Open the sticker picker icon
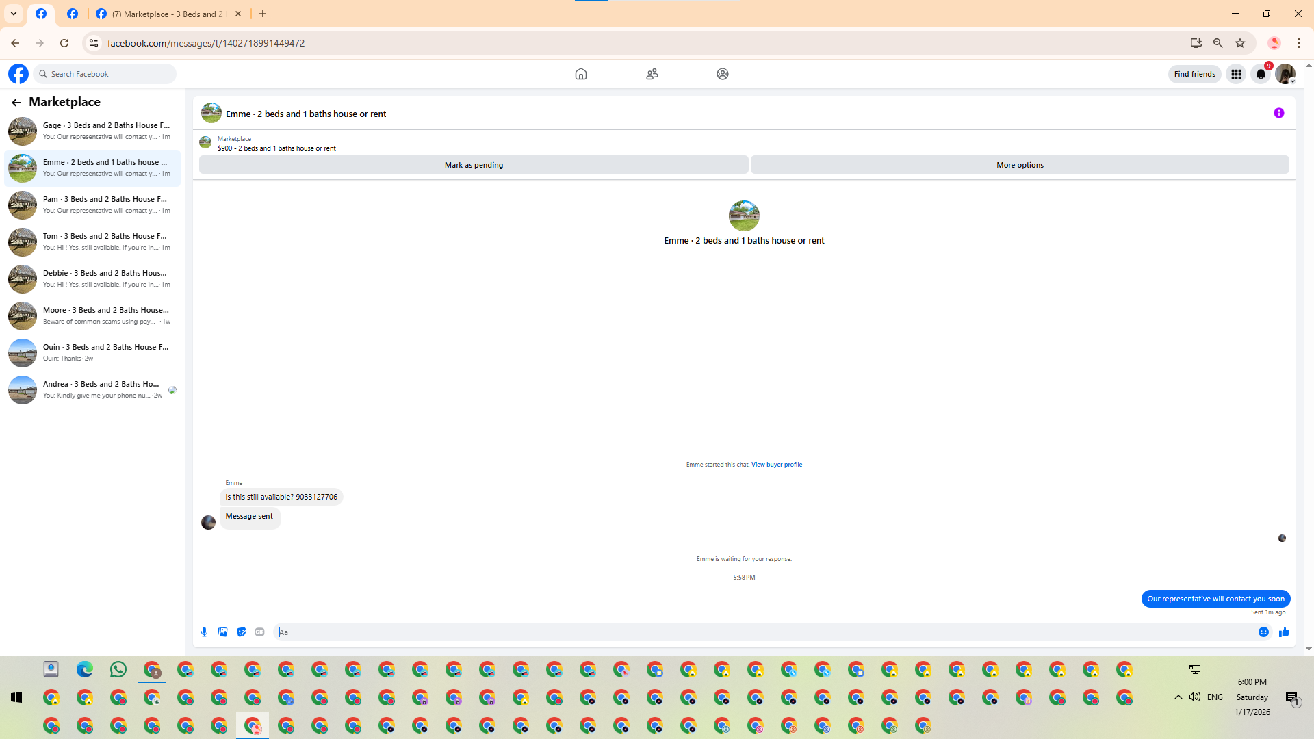1314x739 pixels. (241, 632)
